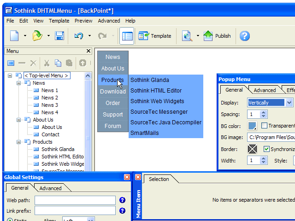
Task: Open an existing menu file
Action: (37, 36)
